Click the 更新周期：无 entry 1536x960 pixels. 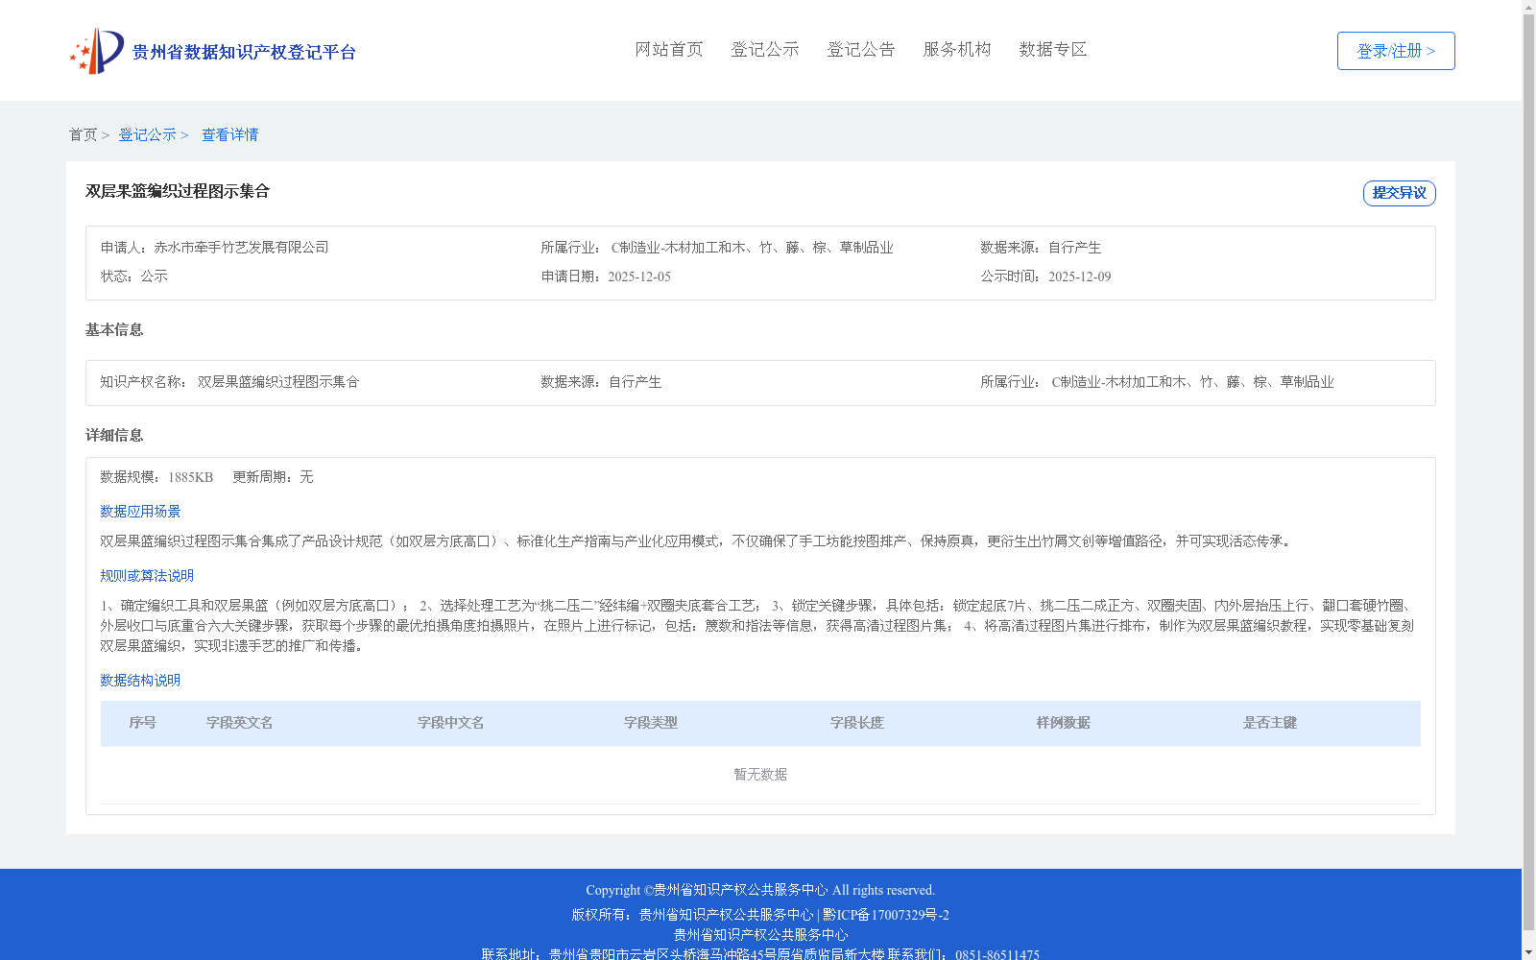(x=273, y=477)
